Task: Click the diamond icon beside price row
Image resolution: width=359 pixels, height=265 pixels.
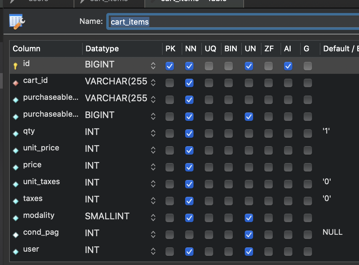Action: [x=15, y=167]
